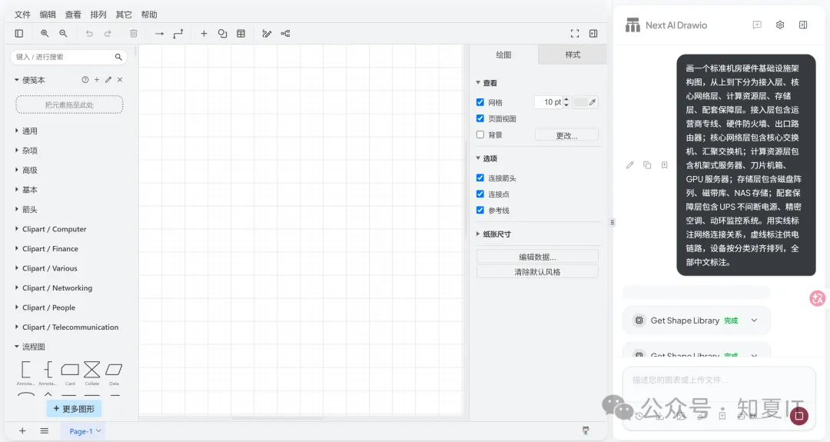Screen dimensions: 830x442
Task: Click the insert plus icon in toolbar
Action: pyautogui.click(x=204, y=33)
